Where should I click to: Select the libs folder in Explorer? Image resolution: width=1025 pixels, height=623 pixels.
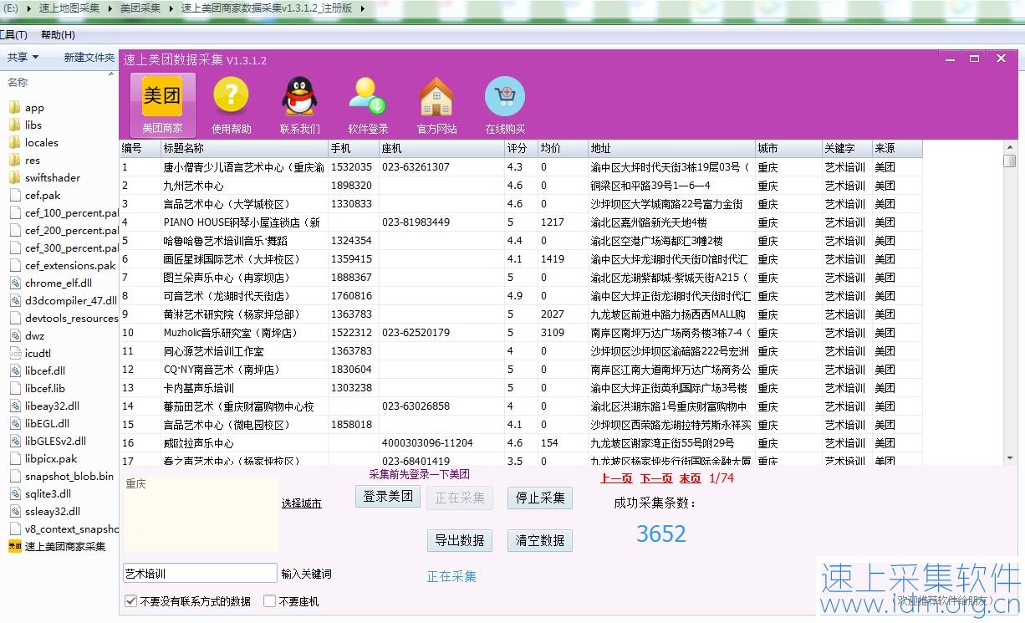pyautogui.click(x=14, y=125)
